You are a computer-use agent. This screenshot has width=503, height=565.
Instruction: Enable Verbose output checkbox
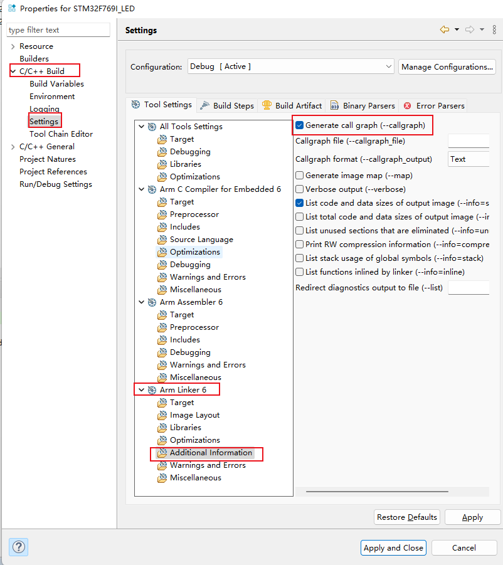click(300, 189)
